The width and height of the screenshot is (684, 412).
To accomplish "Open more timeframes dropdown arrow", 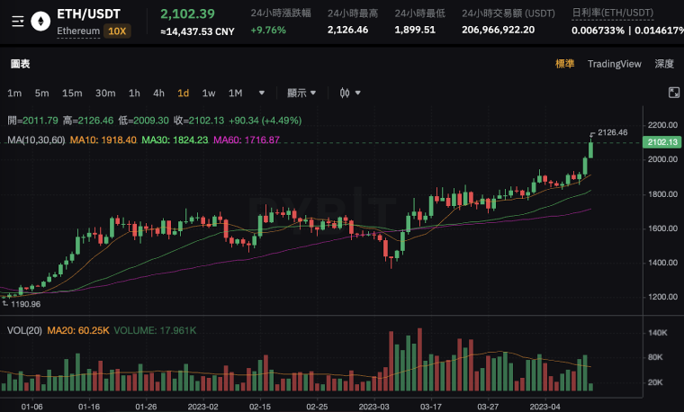I will 262,93.
